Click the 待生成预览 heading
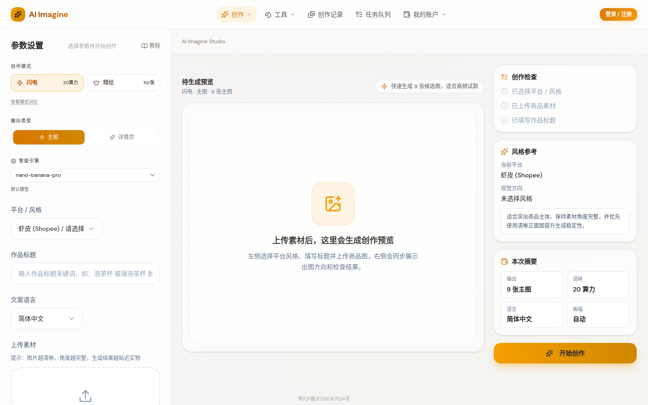 (198, 82)
